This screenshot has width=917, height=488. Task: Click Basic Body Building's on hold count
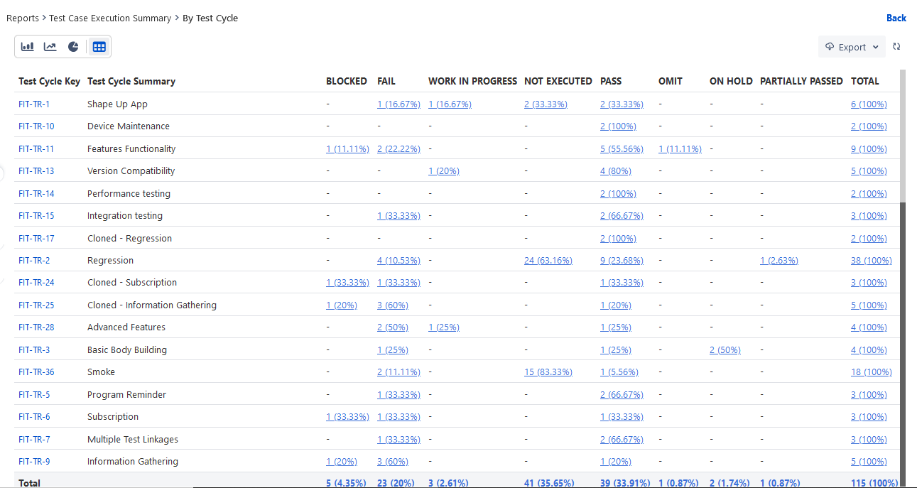(x=725, y=349)
